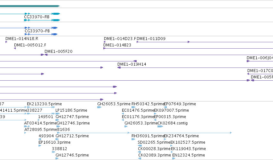
Task: Select the GH12746.3prime label
Action: click(x=73, y=123)
